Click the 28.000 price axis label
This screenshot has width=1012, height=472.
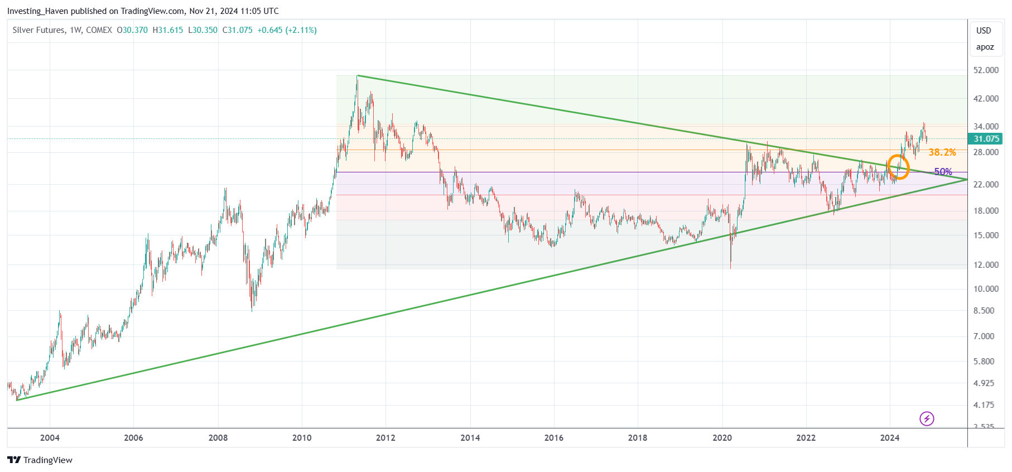point(986,152)
